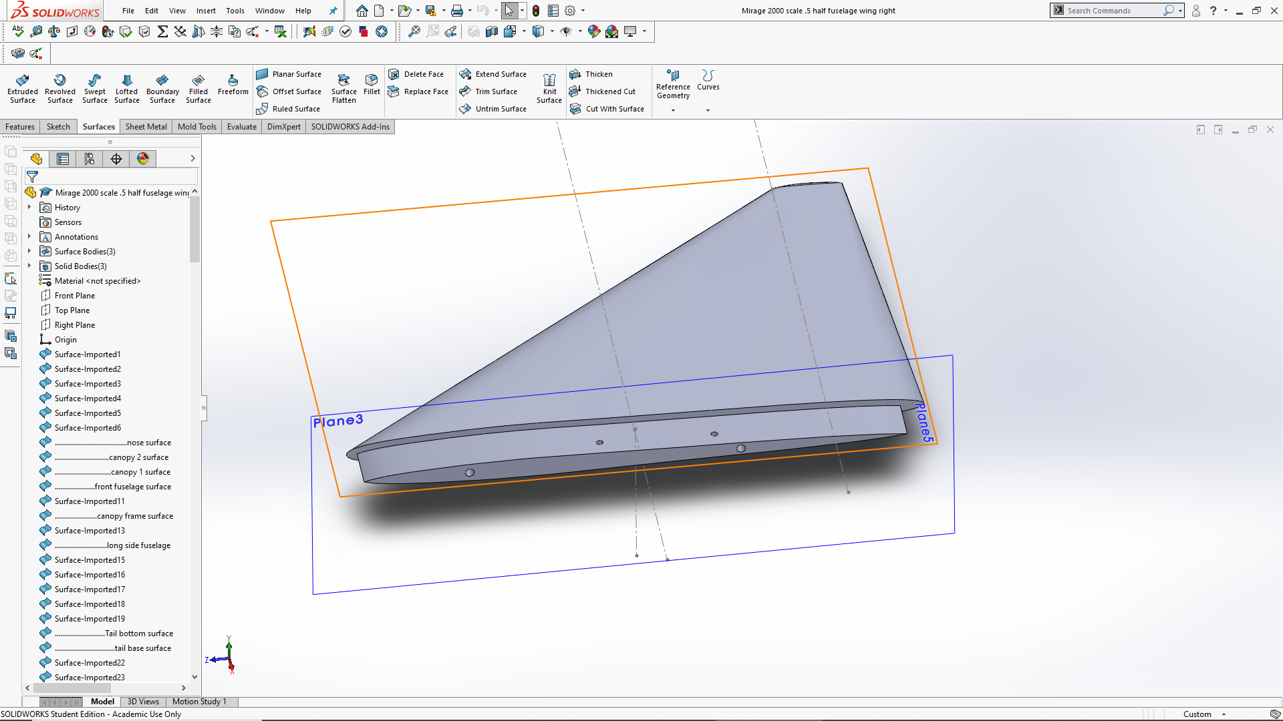The height and width of the screenshot is (721, 1283).
Task: Switch to the Mold Tools tab
Action: 196,126
